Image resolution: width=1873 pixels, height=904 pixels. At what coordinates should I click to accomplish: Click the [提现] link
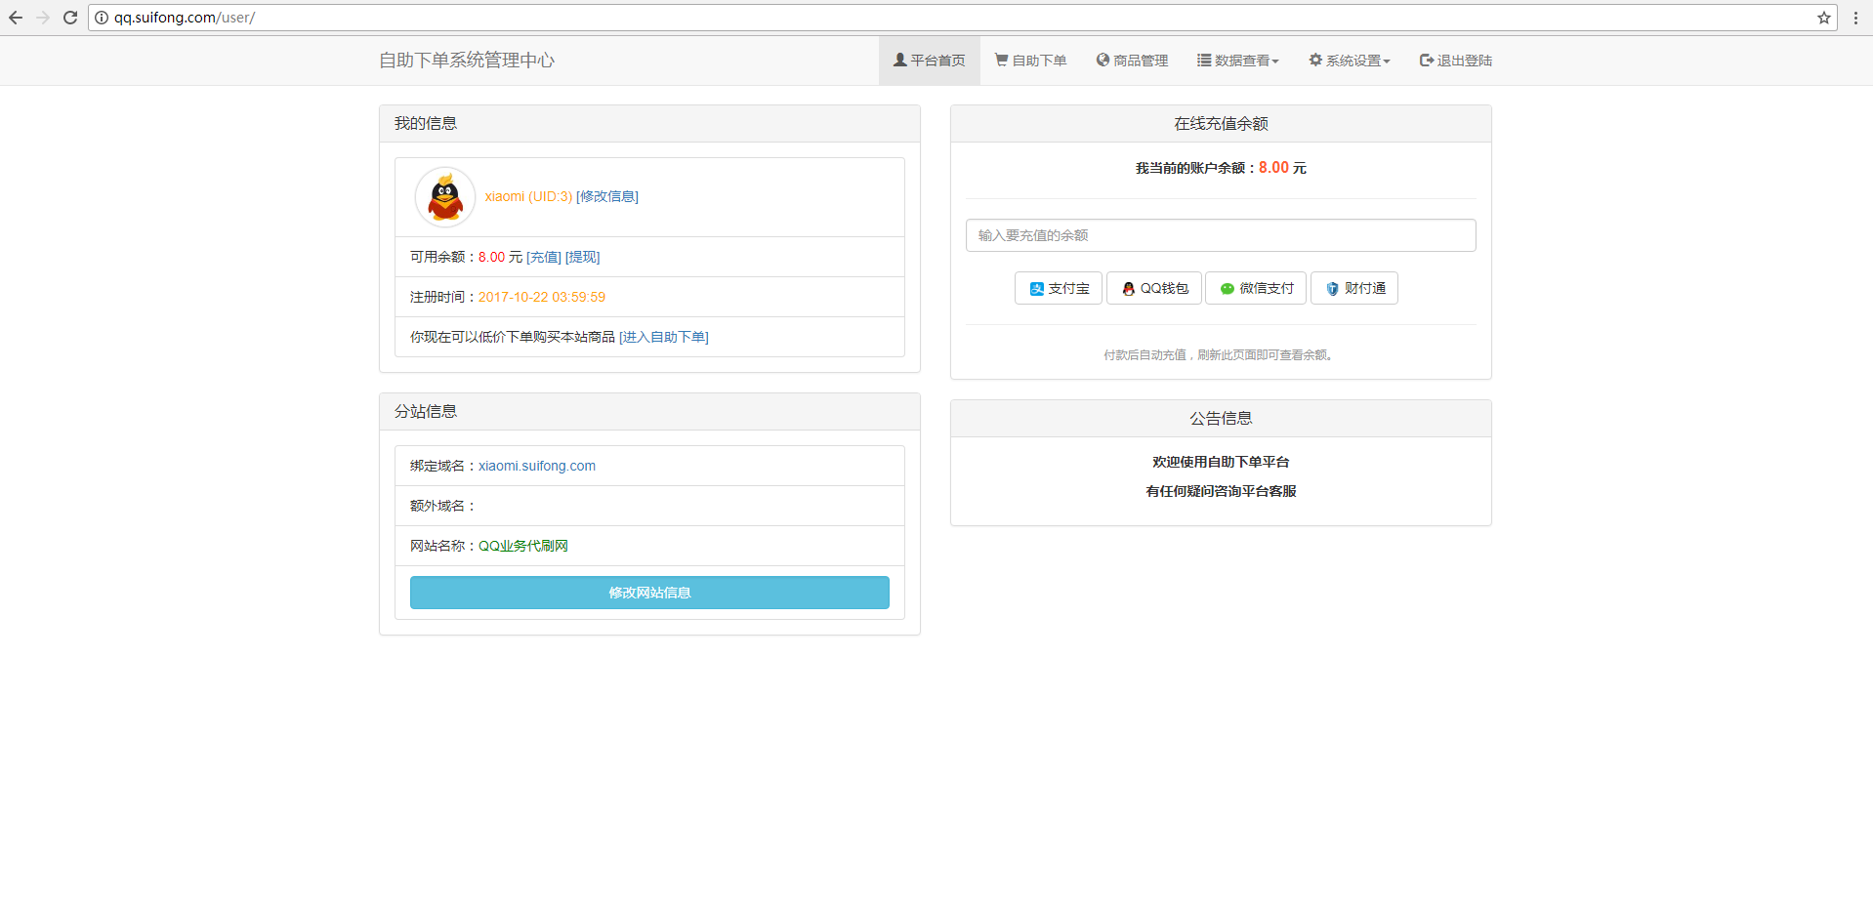(x=583, y=257)
